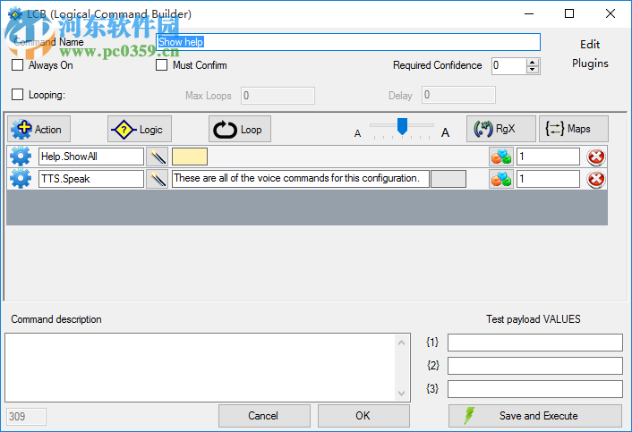Tick the Must Confirm checkbox
Viewport: 632px width, 432px height.
tap(162, 64)
